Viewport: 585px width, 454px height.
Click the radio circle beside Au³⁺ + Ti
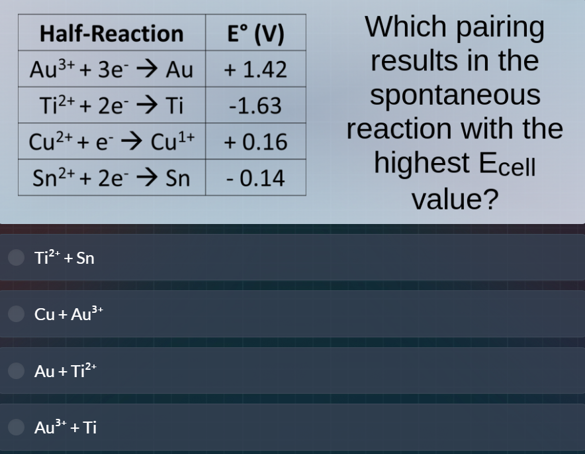pos(15,427)
